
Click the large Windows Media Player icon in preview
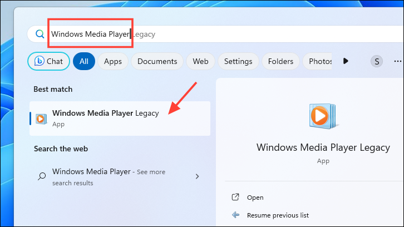pos(323,116)
